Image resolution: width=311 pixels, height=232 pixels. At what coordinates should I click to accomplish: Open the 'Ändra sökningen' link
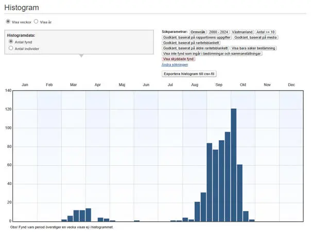pos(175,65)
